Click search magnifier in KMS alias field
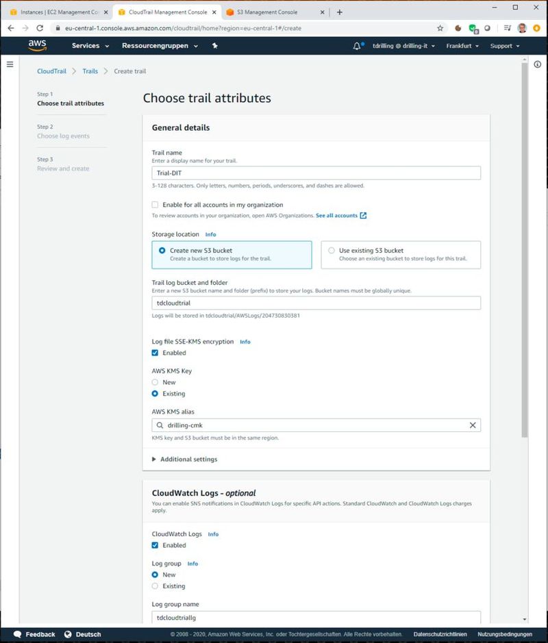Screen dimensions: 548x643 click(160, 425)
